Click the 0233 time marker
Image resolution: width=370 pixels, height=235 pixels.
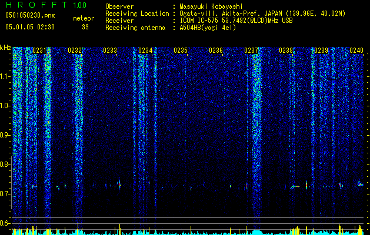point(110,51)
